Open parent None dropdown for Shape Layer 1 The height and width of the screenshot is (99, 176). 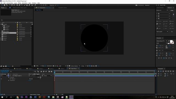(48, 76)
